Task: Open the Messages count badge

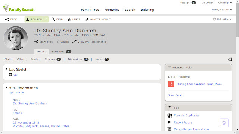Action: tap(193, 3)
